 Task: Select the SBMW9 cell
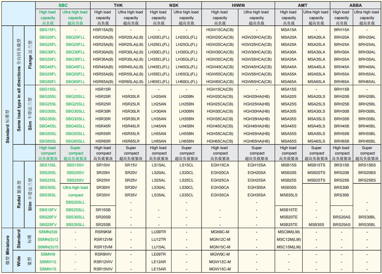(48, 254)
